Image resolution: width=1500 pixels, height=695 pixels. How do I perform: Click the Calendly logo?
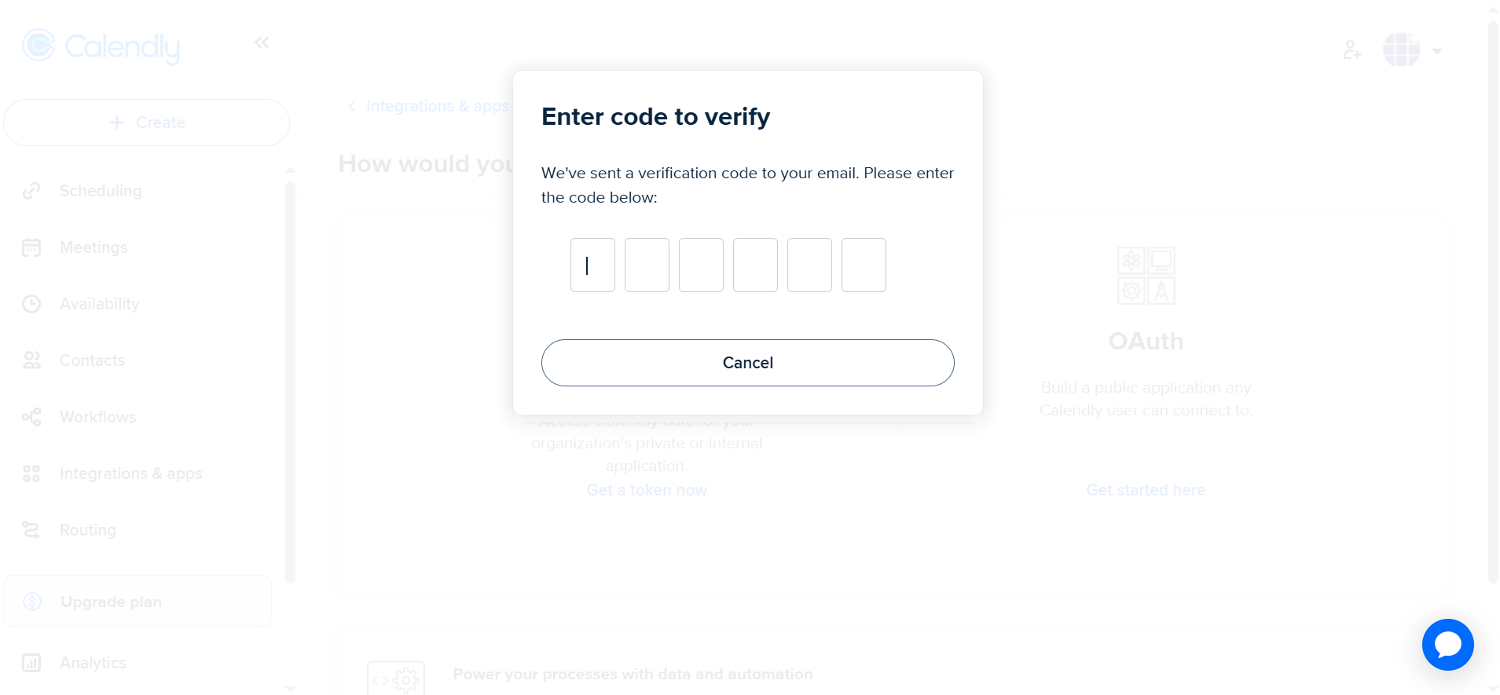[101, 46]
